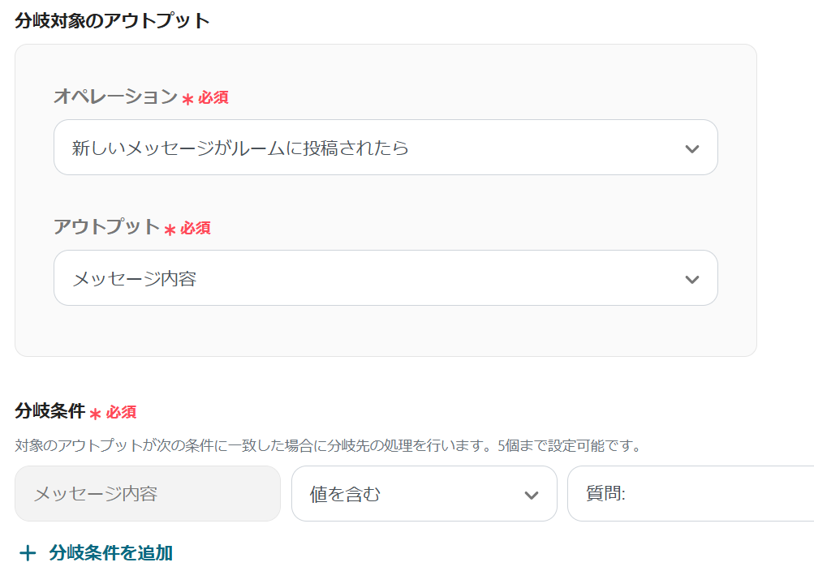Viewport: 814px width, 571px height.
Task: Select the 必須 badge beside 分岐条件
Action: click(121, 413)
